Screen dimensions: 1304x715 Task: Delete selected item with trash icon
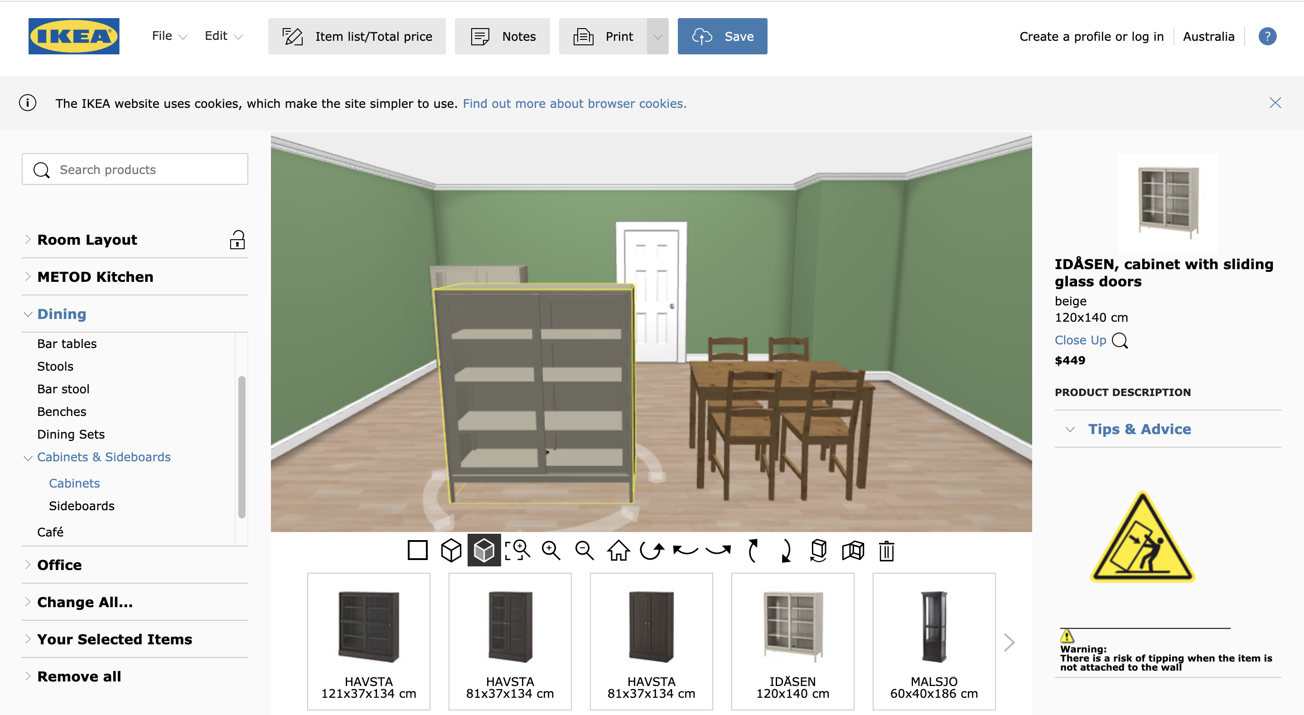click(x=886, y=551)
